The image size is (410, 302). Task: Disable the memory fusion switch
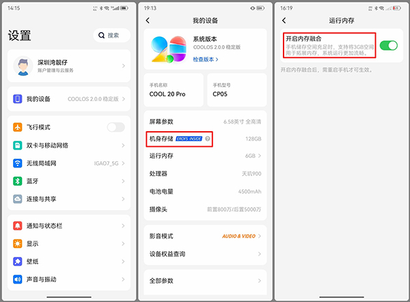click(389, 46)
